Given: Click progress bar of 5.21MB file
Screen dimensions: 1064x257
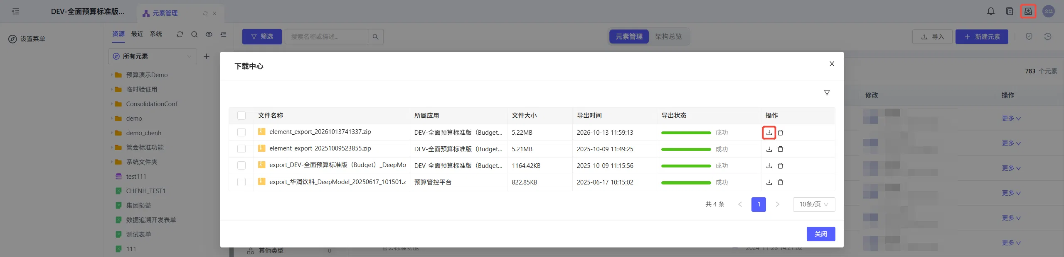Looking at the screenshot, I should pyautogui.click(x=686, y=149).
